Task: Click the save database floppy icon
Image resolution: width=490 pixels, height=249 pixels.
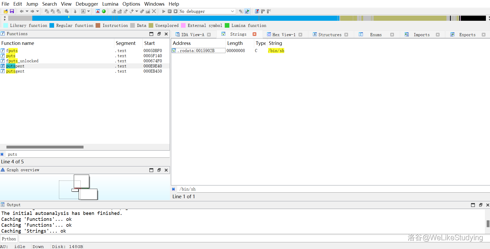Action: [x=12, y=11]
